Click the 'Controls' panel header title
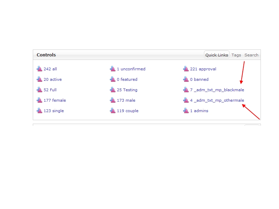This screenshot has height=209, width=279. point(46,55)
